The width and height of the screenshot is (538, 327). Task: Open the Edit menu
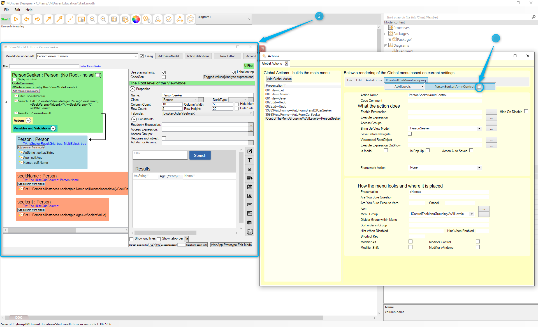pos(17,10)
